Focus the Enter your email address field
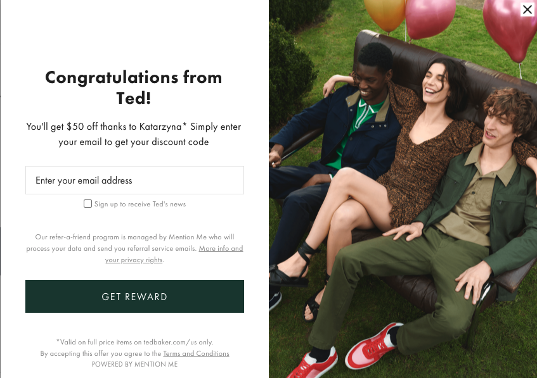Image resolution: width=537 pixels, height=378 pixels. pos(134,180)
